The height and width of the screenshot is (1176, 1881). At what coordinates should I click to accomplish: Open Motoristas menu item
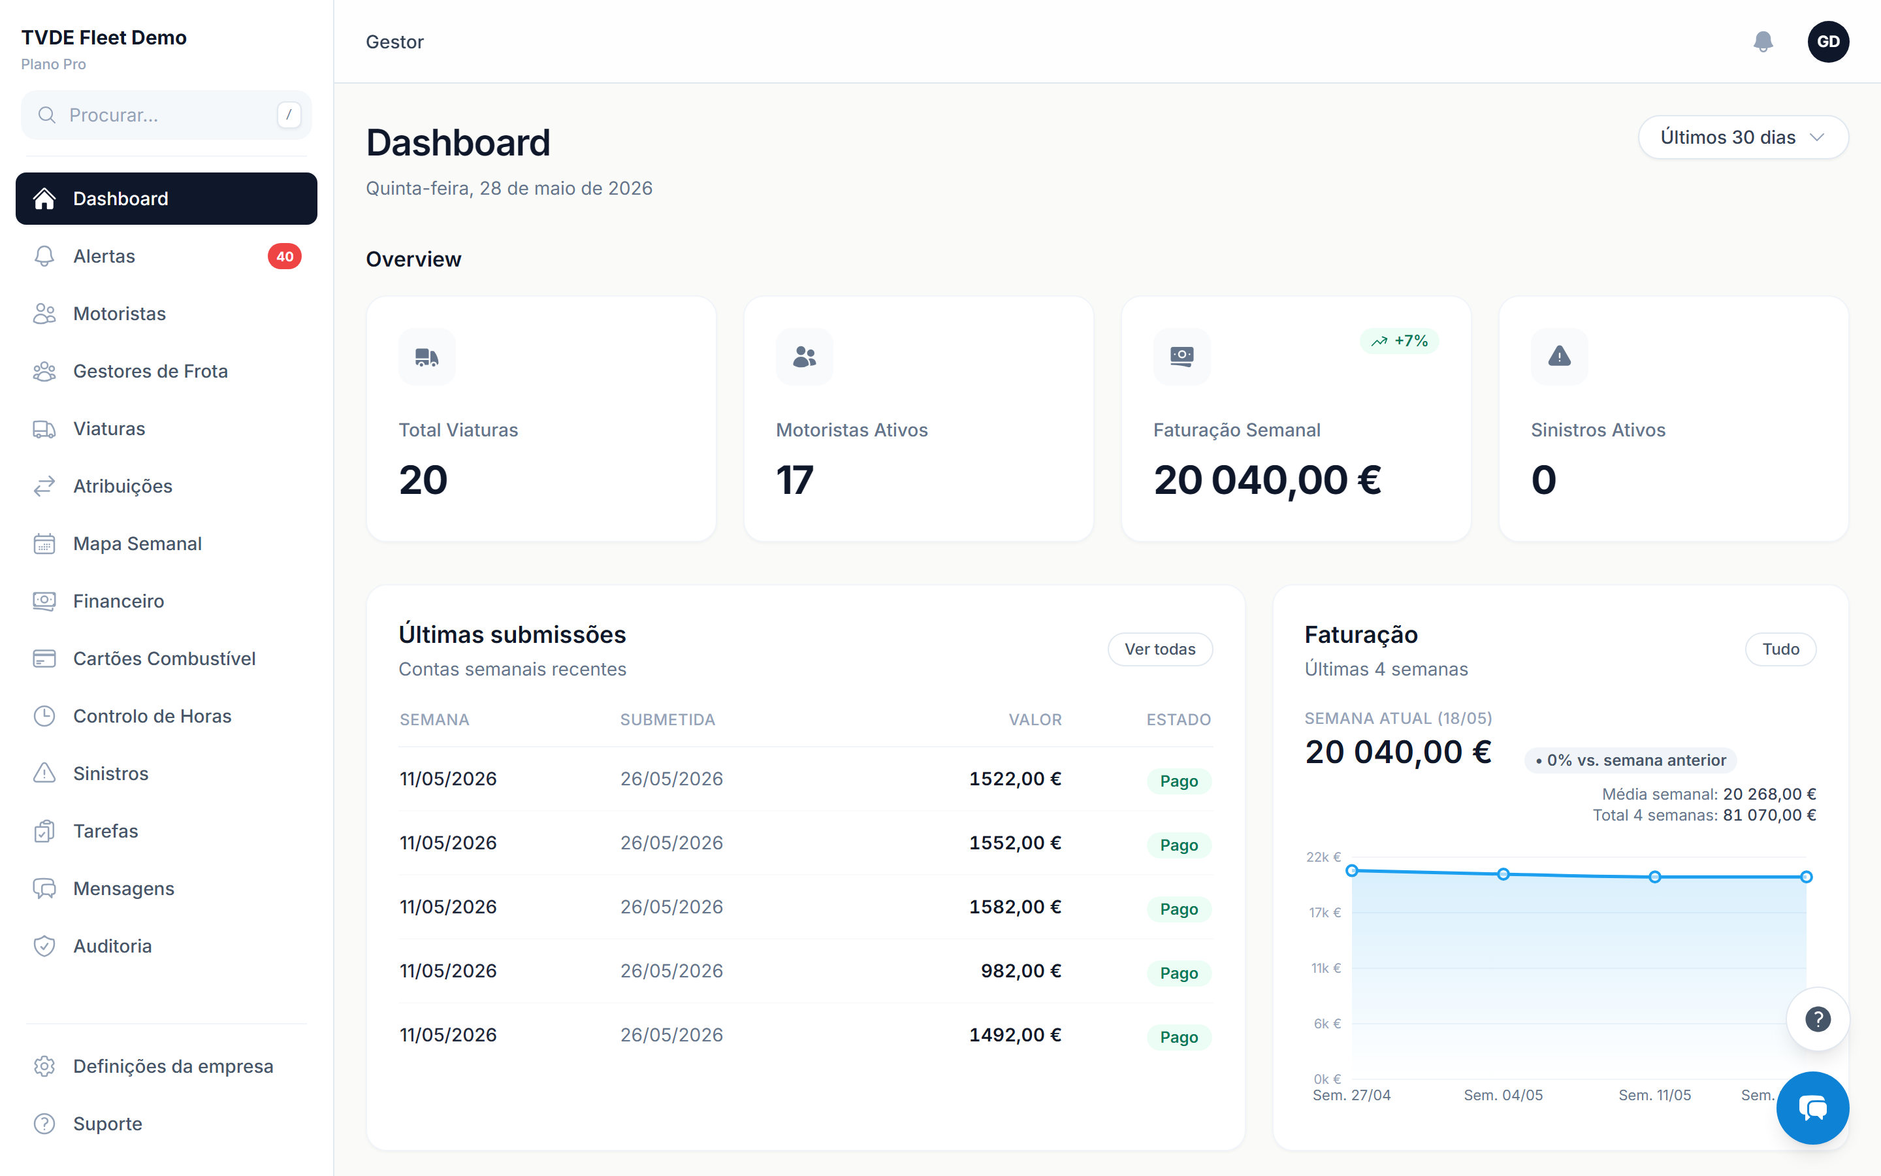[x=167, y=314]
